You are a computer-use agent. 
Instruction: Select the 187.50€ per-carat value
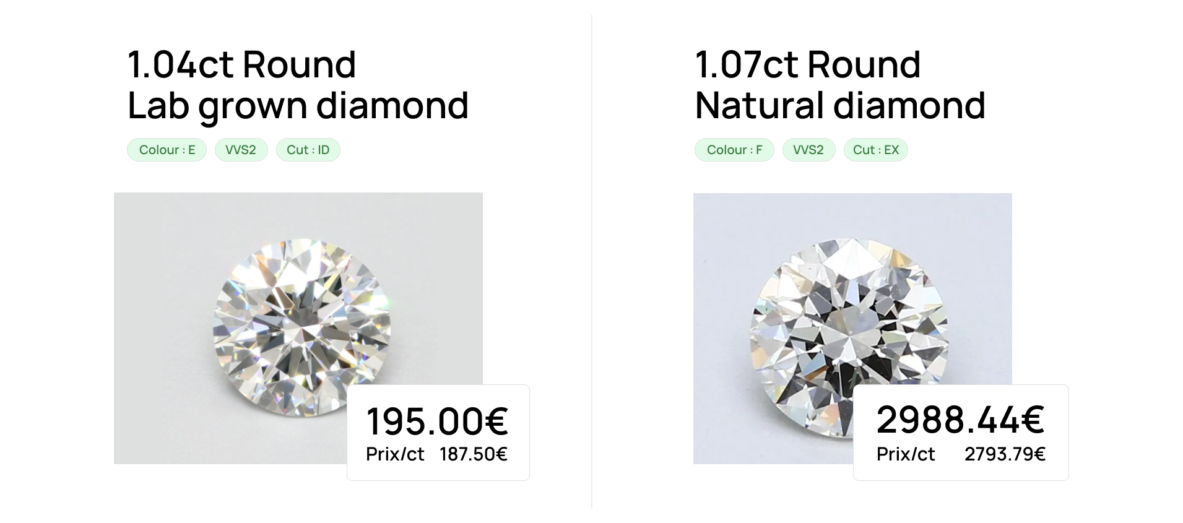[474, 454]
